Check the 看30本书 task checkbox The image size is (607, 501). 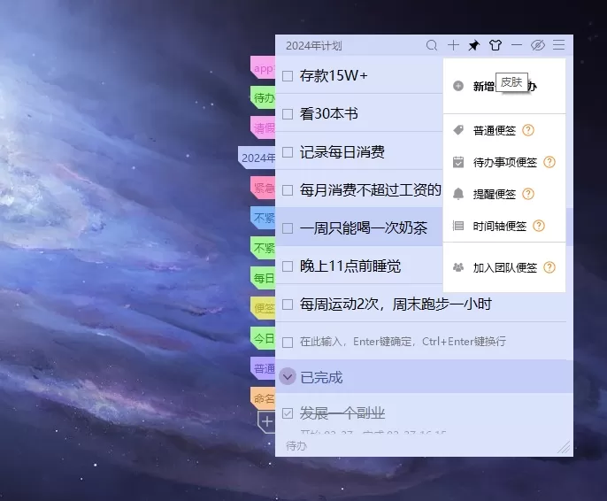(288, 114)
